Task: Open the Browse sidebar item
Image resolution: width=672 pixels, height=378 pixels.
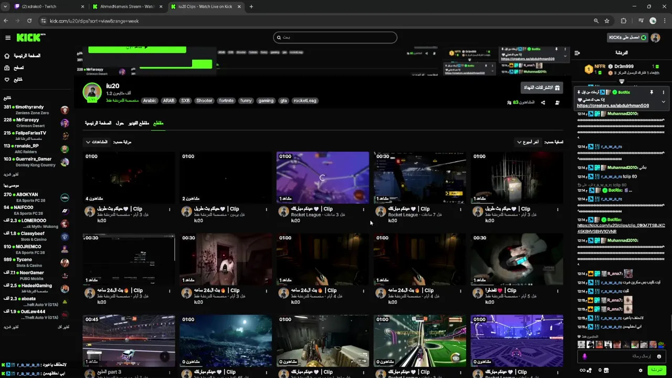Action: pyautogui.click(x=14, y=68)
